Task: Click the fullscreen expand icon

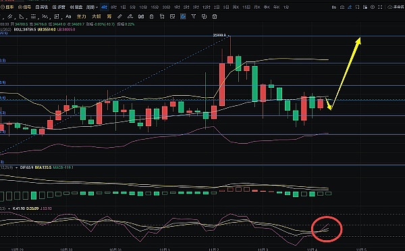Action: coord(380,7)
